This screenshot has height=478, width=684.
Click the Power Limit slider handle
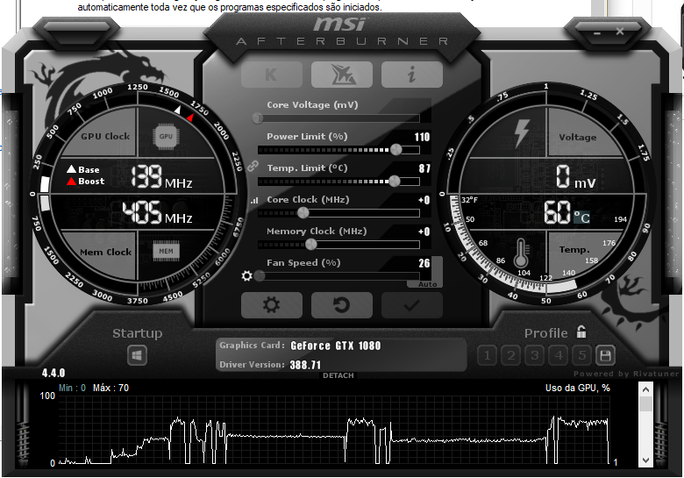[396, 150]
